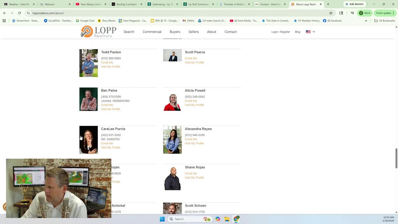Switch to the Sellersburg - Ivy Tech tab
The width and height of the screenshot is (398, 224).
click(x=162, y=4)
